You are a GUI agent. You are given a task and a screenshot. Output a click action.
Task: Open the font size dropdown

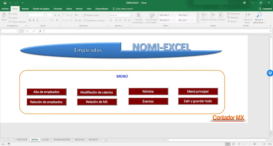(x=52, y=15)
